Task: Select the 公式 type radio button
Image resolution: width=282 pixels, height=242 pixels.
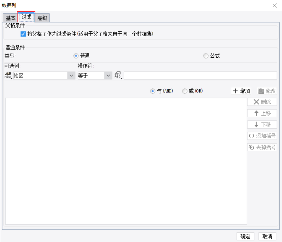Action: point(206,56)
